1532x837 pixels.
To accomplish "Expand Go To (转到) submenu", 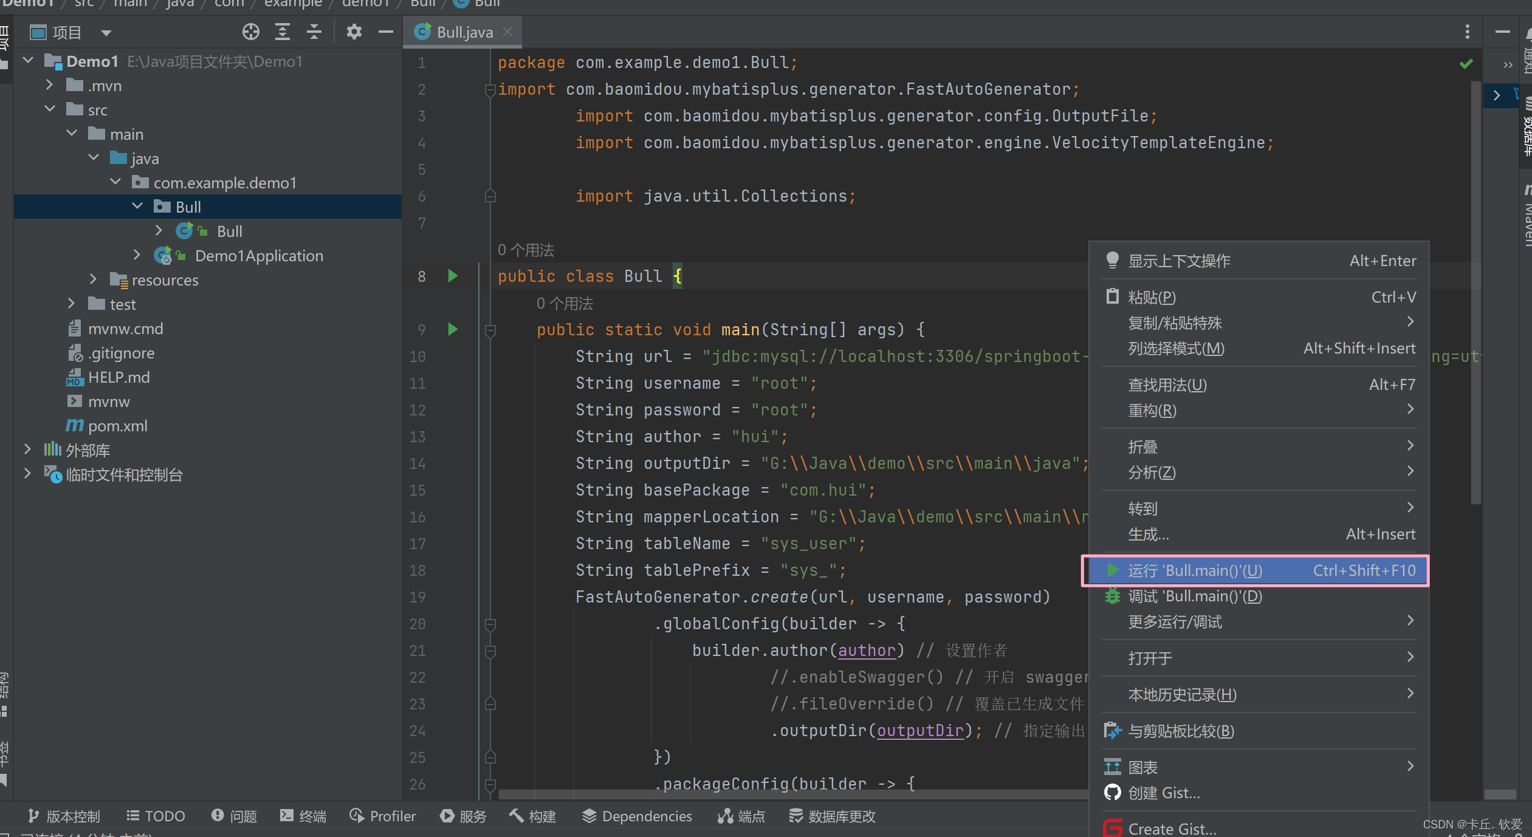I will tap(1259, 509).
